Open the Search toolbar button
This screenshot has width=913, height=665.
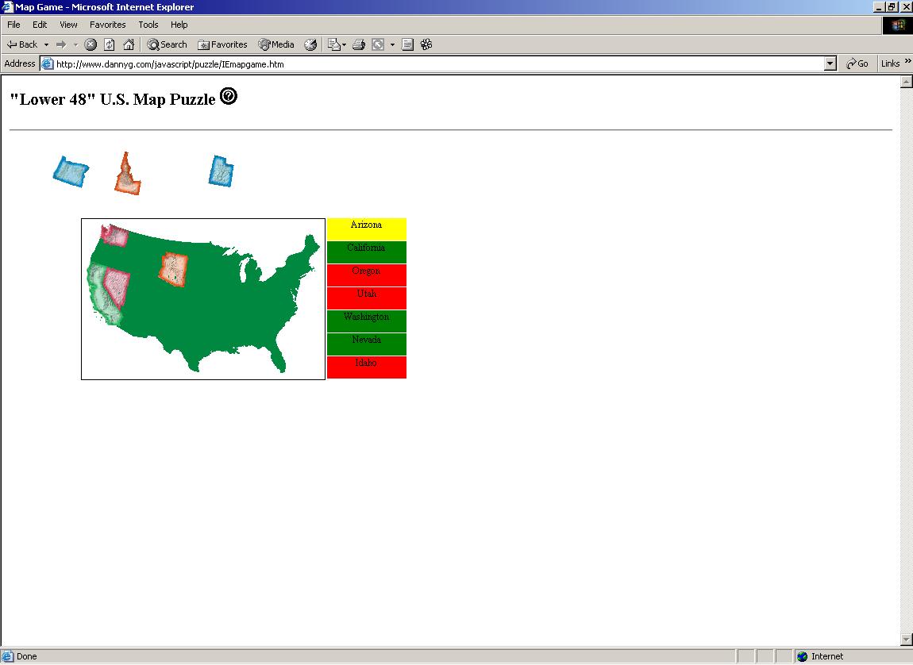[167, 44]
